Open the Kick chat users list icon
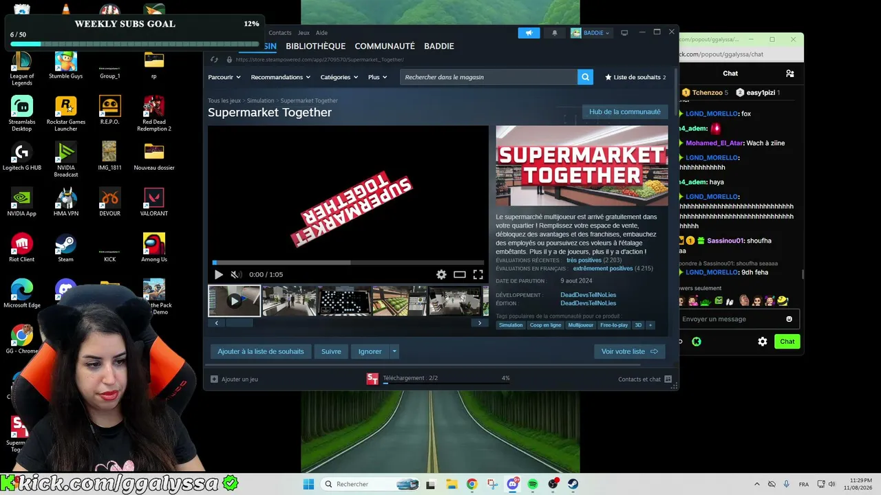The height and width of the screenshot is (495, 881). click(790, 73)
